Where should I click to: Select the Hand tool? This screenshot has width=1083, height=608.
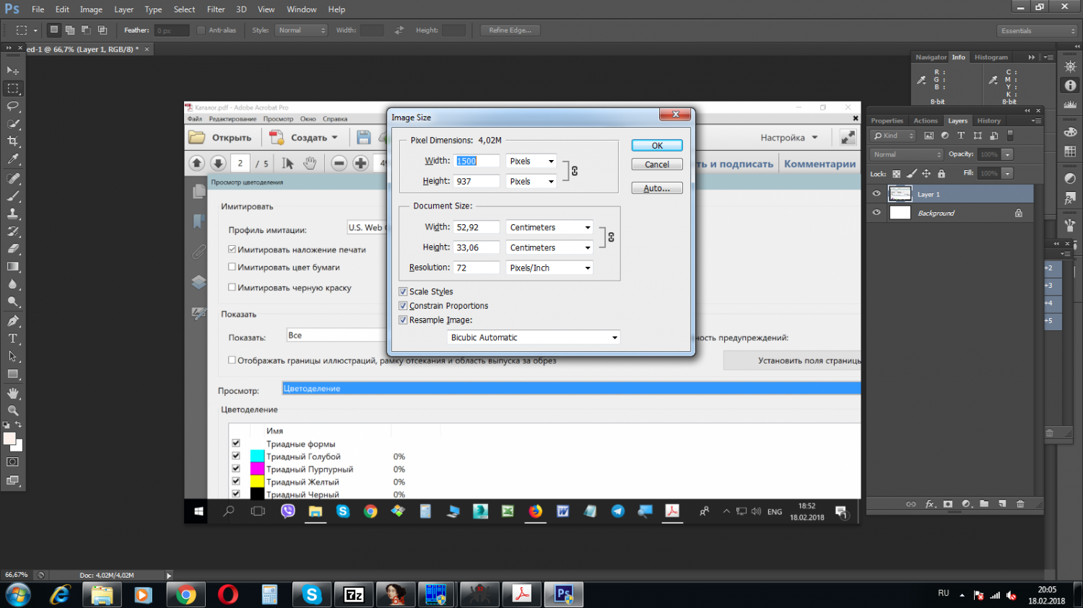tap(13, 393)
